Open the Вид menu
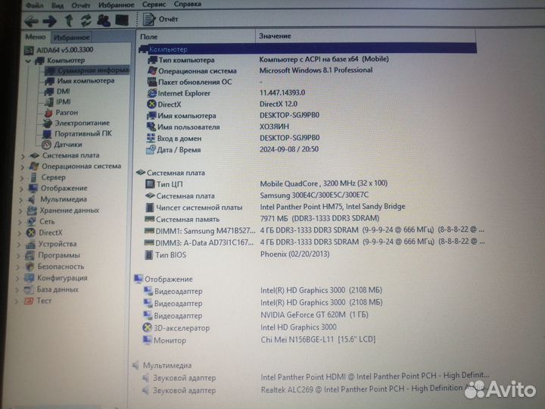 click(58, 5)
